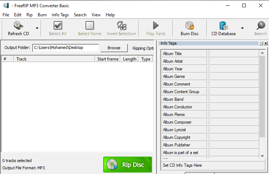269x174 pixels.
Task: Maximize the FreeRIP window
Action: click(x=244, y=5)
